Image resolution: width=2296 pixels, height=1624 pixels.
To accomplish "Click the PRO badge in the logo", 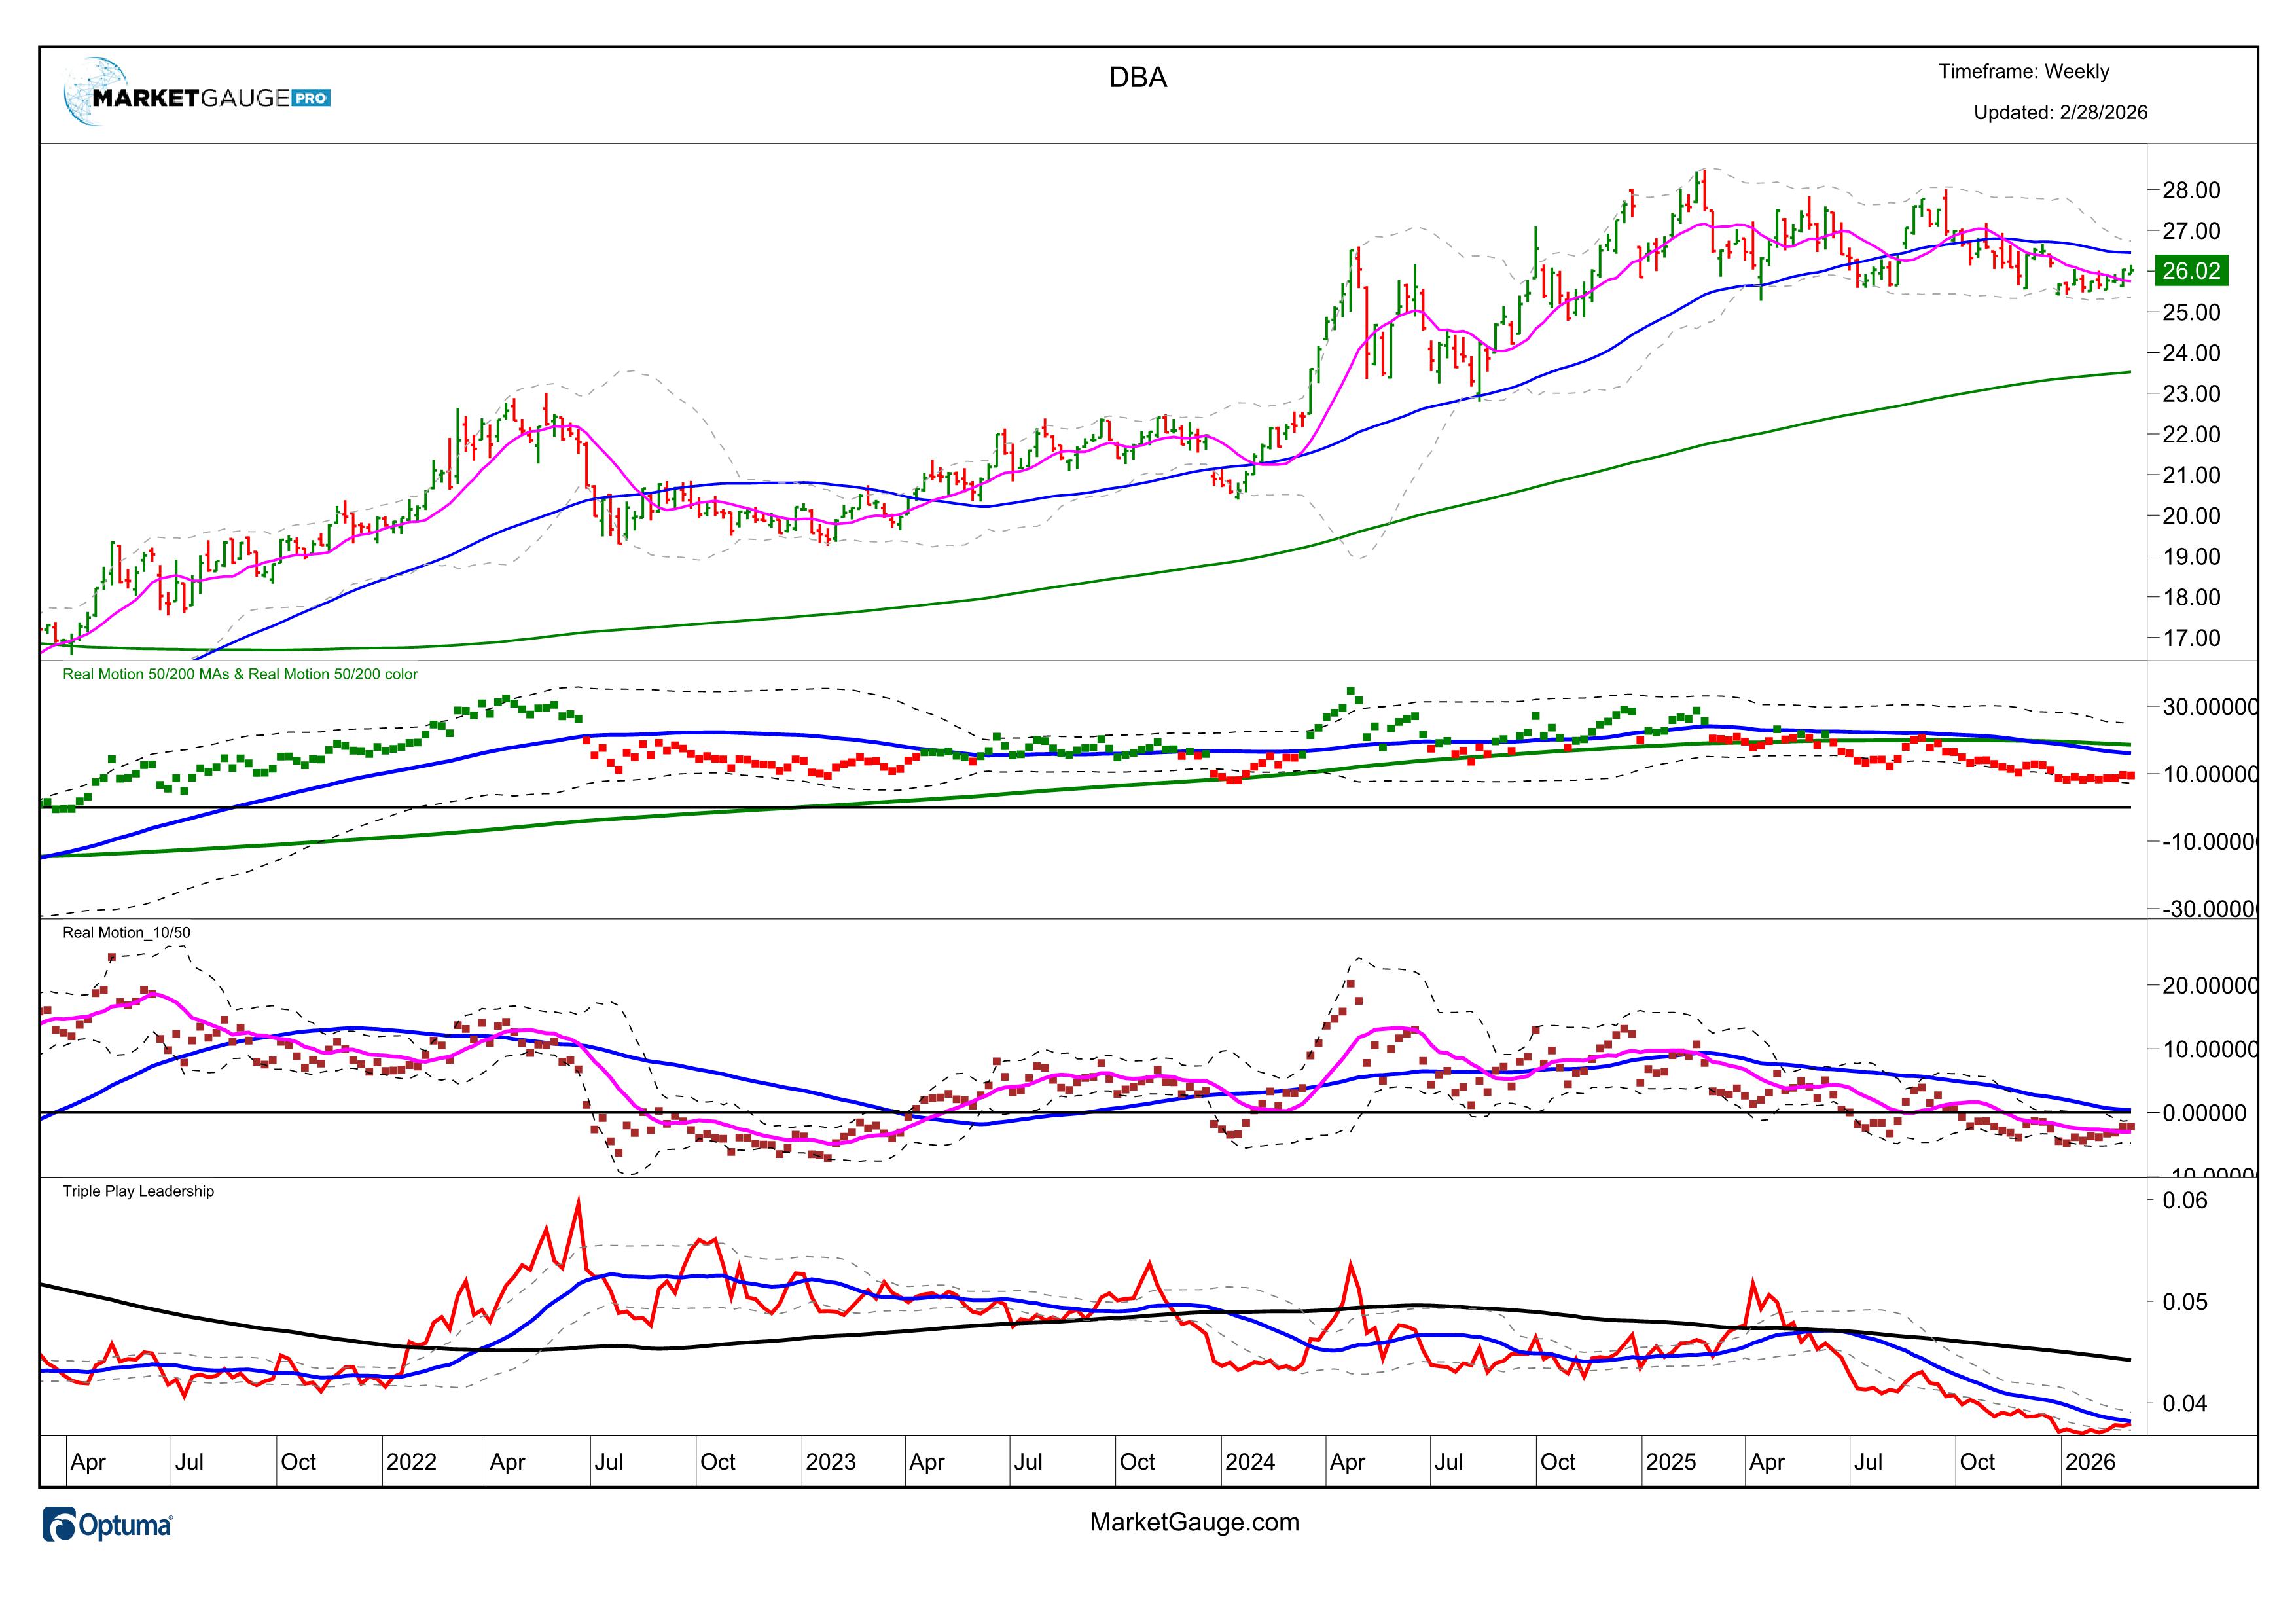I will (x=311, y=98).
